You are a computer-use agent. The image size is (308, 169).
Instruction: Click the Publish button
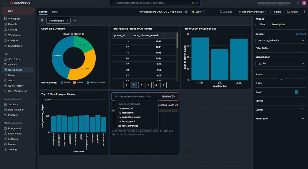(x=276, y=12)
